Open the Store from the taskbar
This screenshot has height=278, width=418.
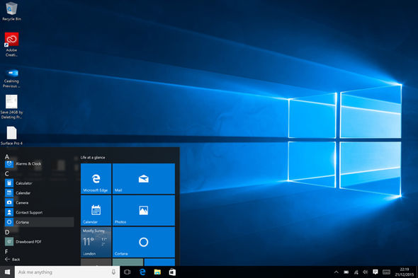(x=172, y=272)
